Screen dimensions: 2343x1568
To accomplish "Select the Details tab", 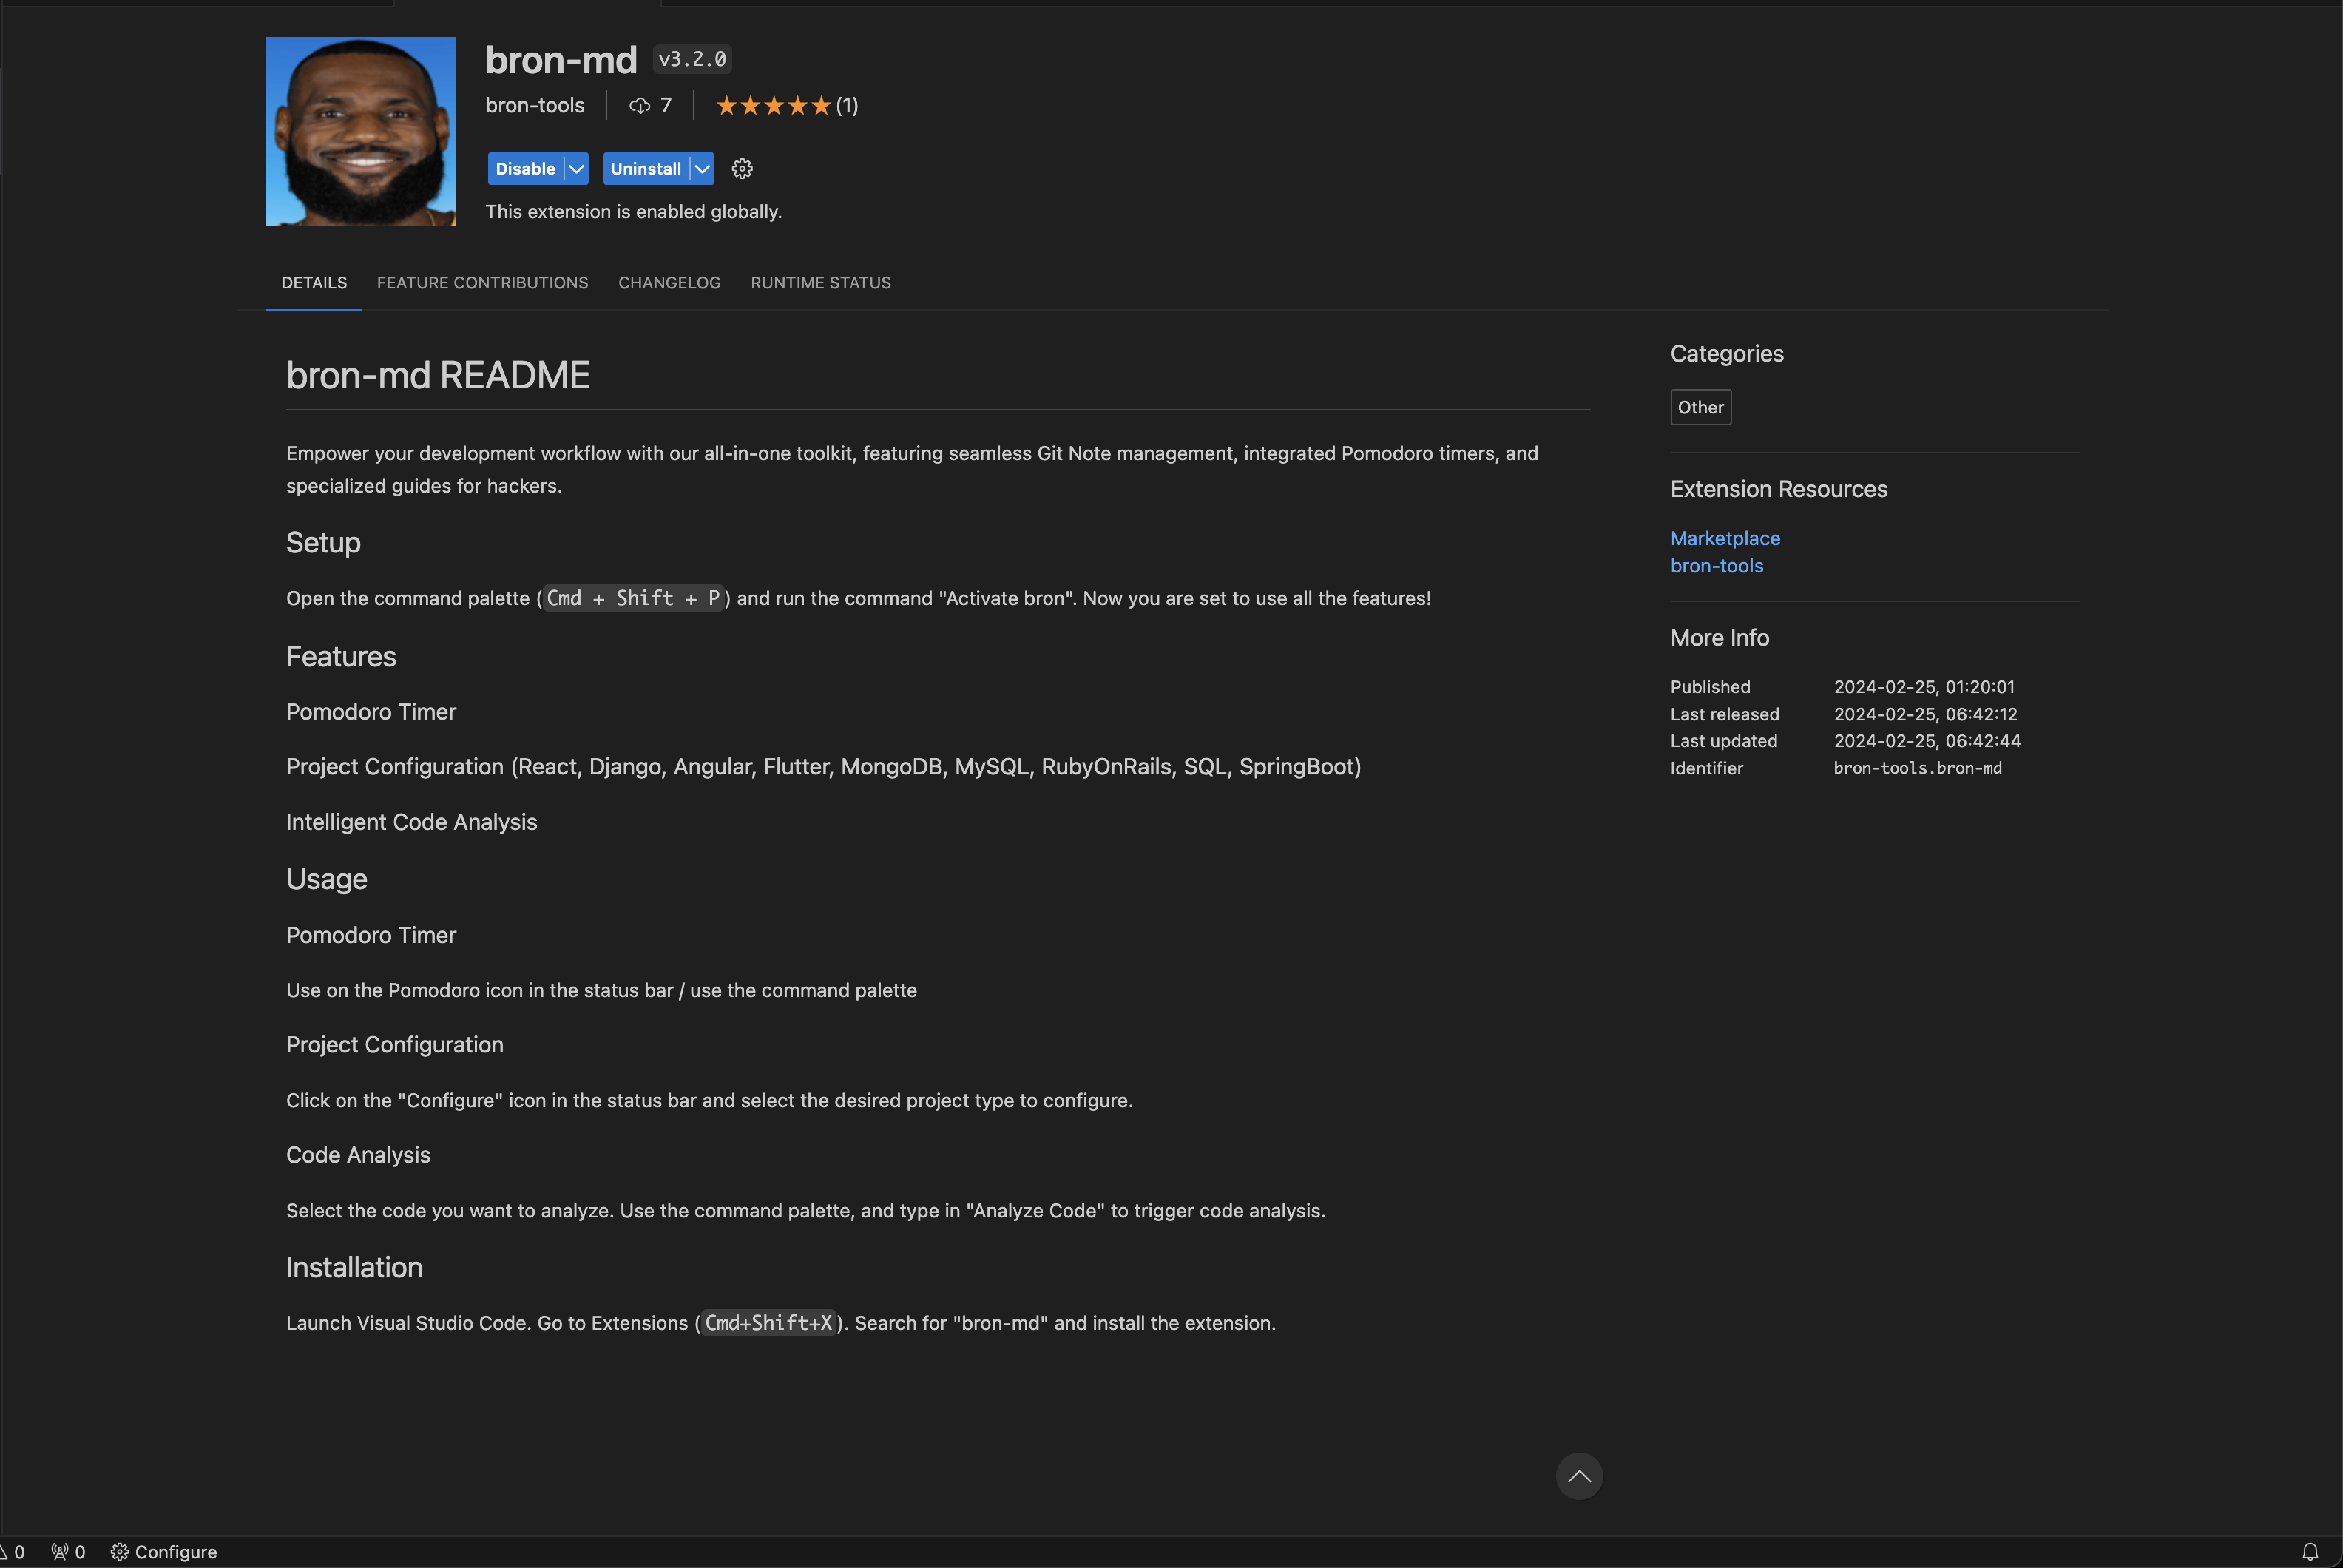I will (x=314, y=283).
